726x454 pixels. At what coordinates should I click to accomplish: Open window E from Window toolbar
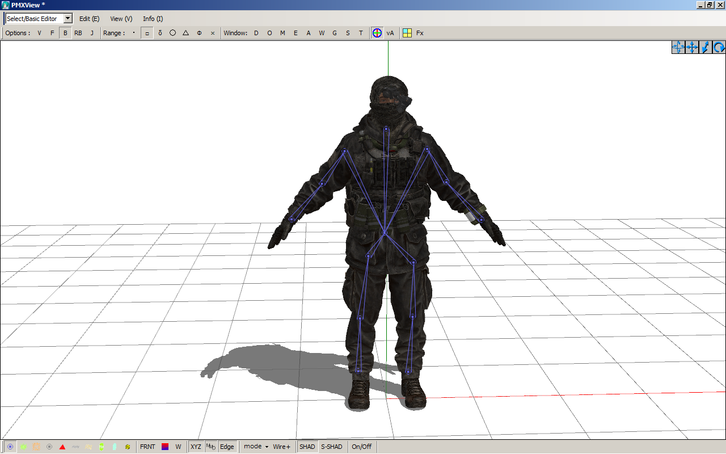tap(296, 33)
